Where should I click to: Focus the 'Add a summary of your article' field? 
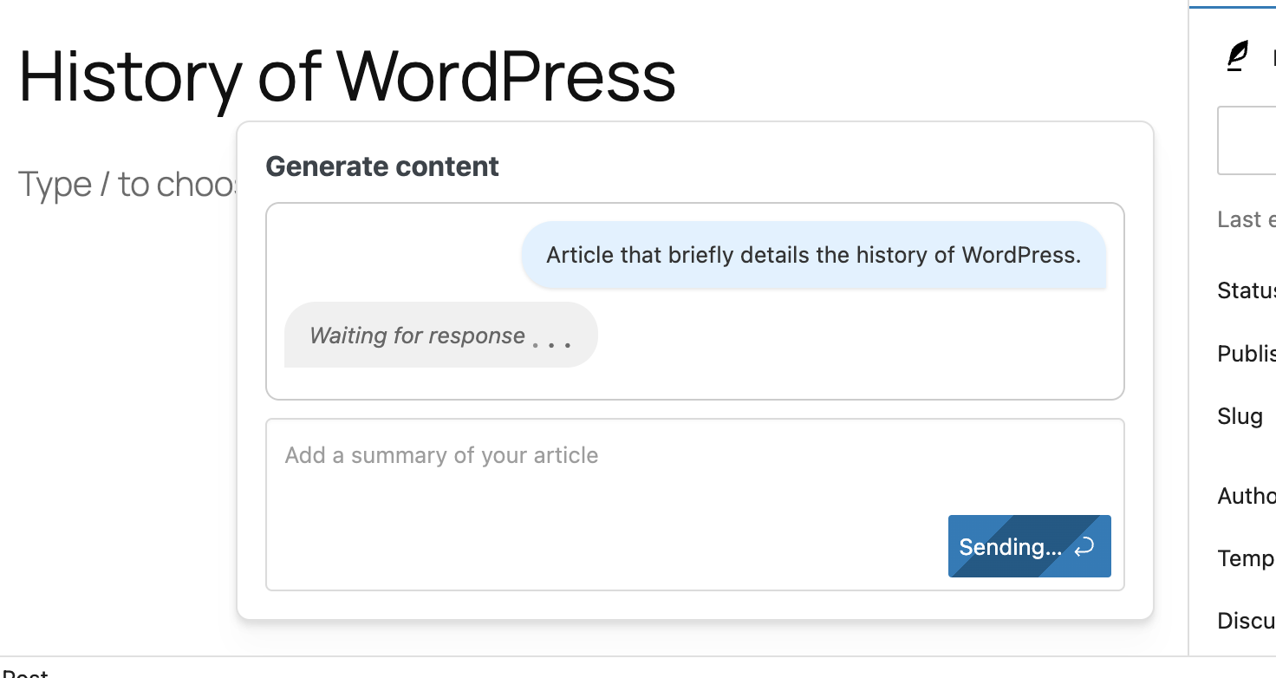coord(695,505)
